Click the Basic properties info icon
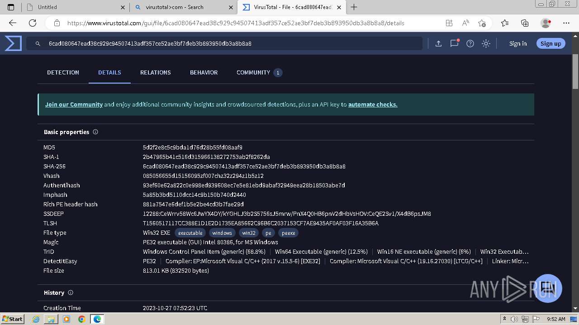Viewport: 579px width, 325px height. tap(95, 132)
